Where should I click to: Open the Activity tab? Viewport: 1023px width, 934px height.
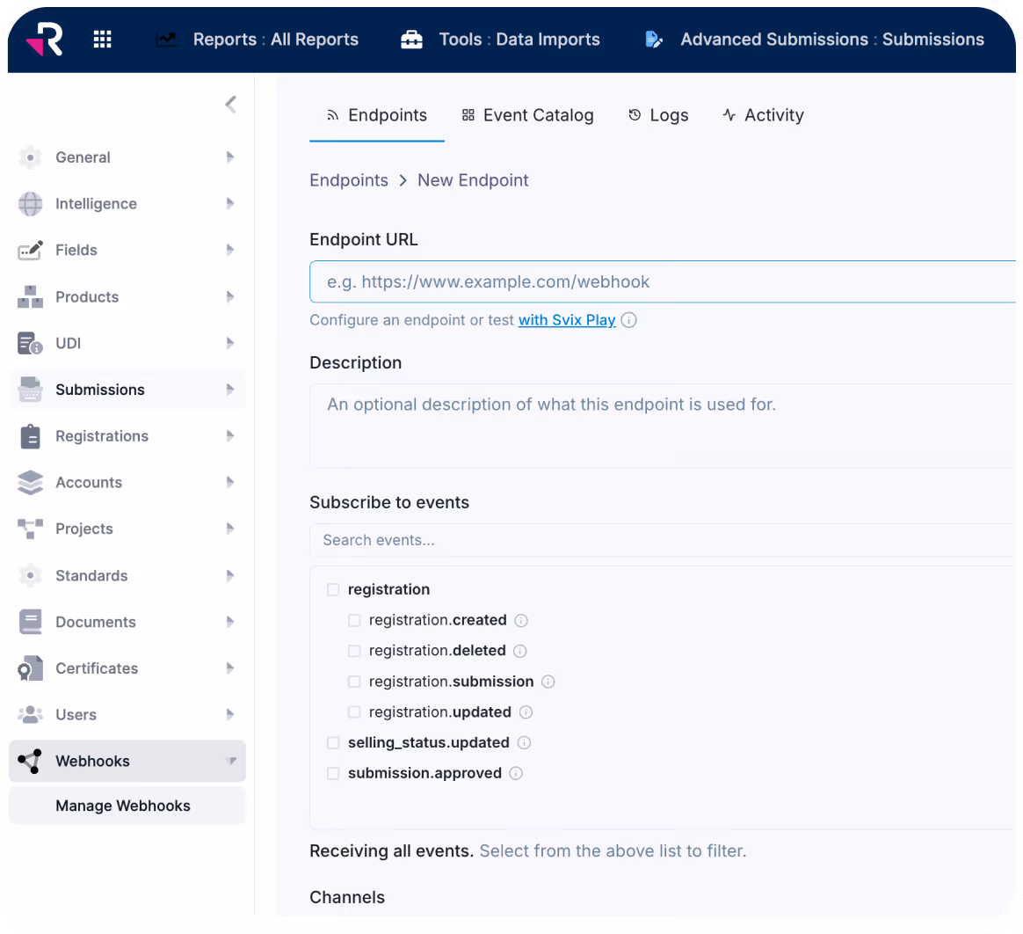tap(764, 115)
